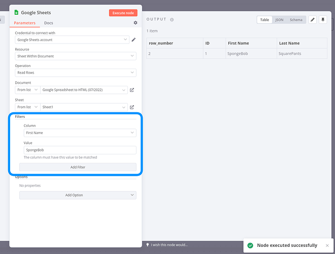Dismiss the success notification
Image resolution: width=335 pixels, height=254 pixels.
coord(327,245)
